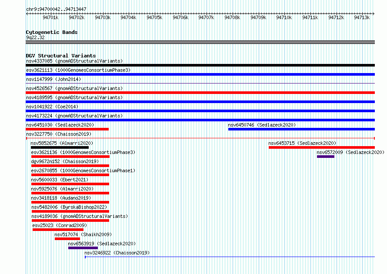Viewport: 387px width, 274px height.
Task: Open nsv6563919 Sedlazeck2020 label
Action: [x=102, y=244]
